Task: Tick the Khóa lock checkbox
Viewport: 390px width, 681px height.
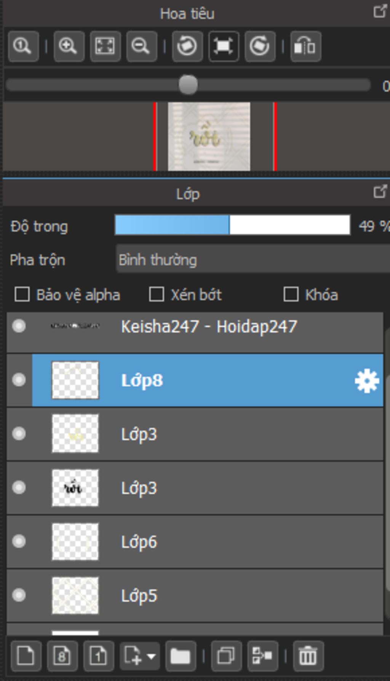Action: pyautogui.click(x=291, y=295)
